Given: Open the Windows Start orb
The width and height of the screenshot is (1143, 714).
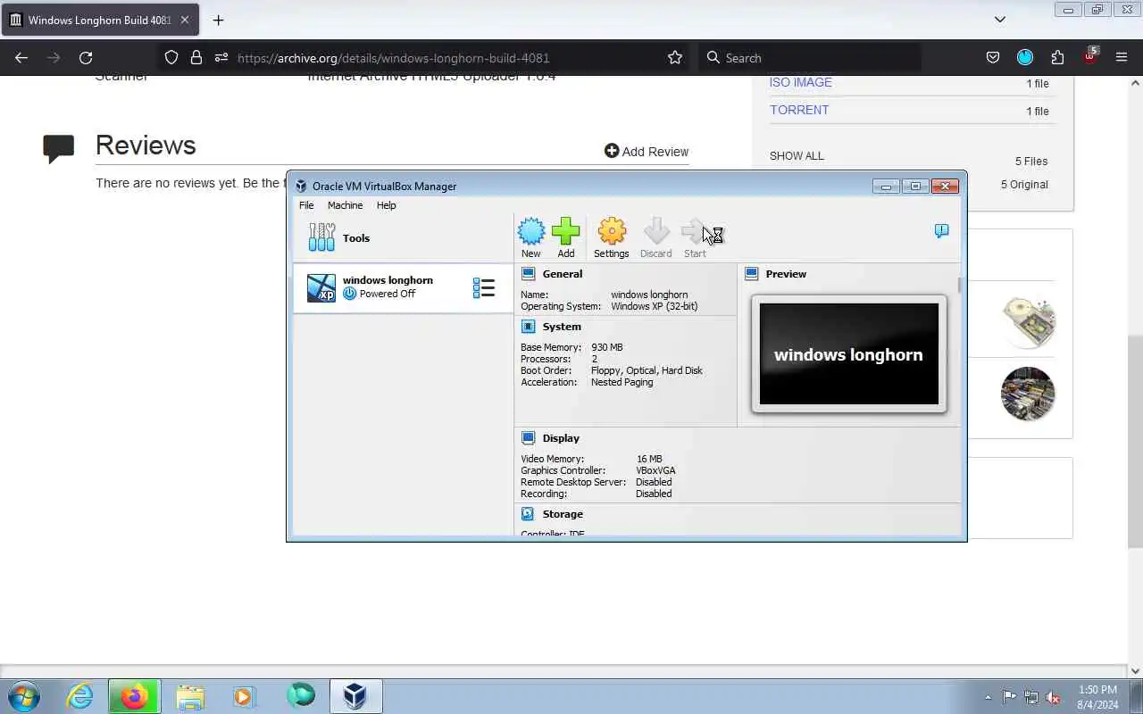Looking at the screenshot, I should (x=24, y=696).
